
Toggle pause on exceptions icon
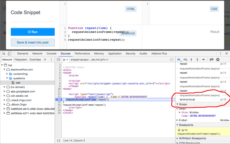[218, 59]
